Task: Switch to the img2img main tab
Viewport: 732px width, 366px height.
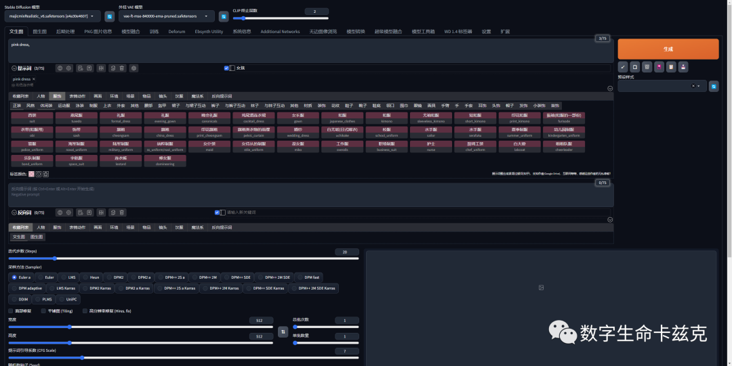Action: tap(40, 32)
